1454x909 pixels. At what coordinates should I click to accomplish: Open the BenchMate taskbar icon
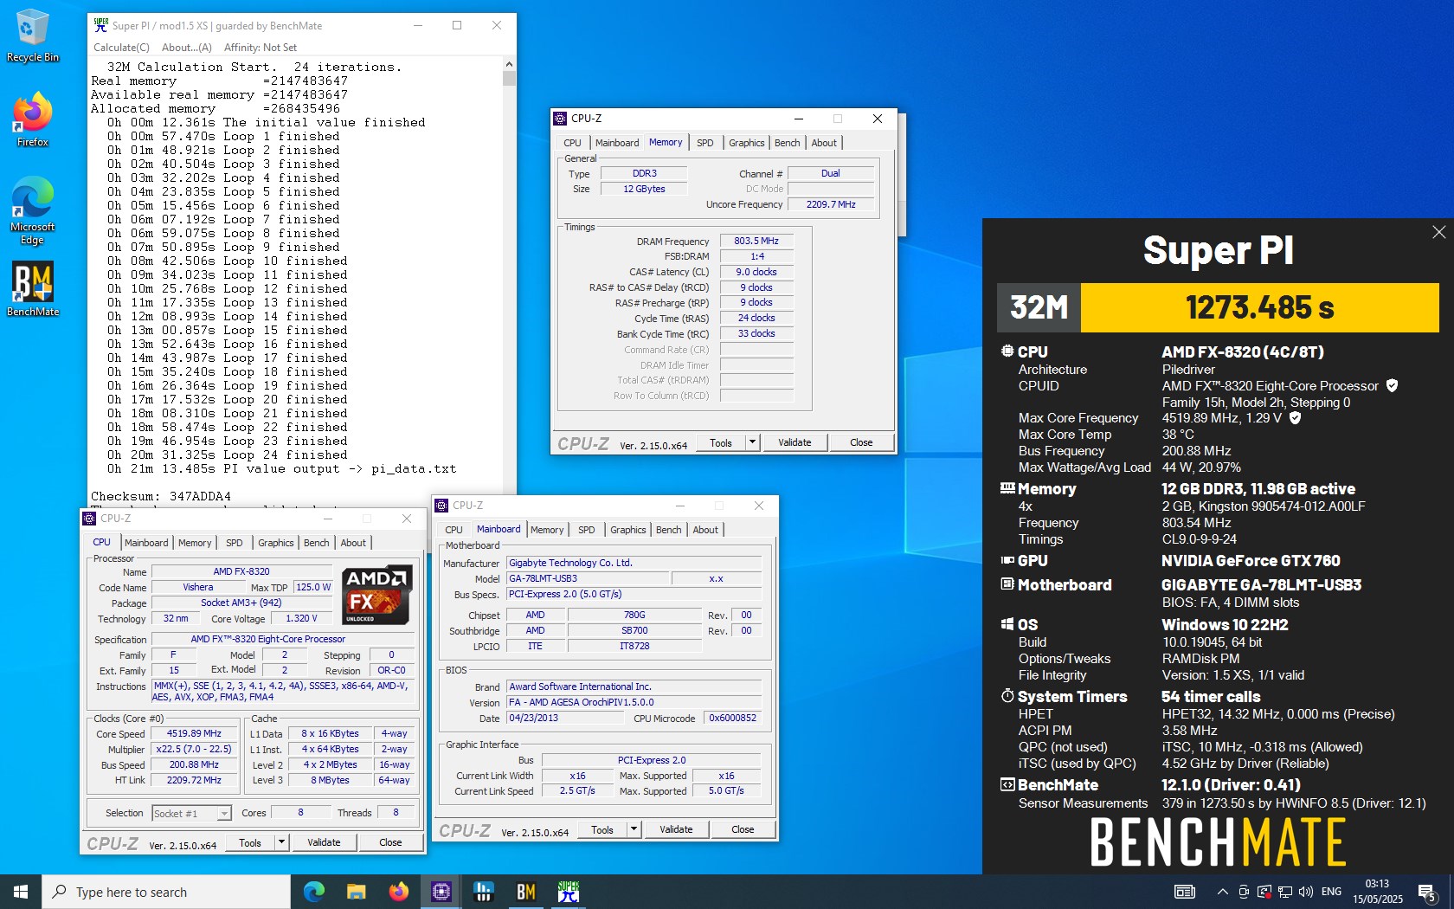(525, 892)
